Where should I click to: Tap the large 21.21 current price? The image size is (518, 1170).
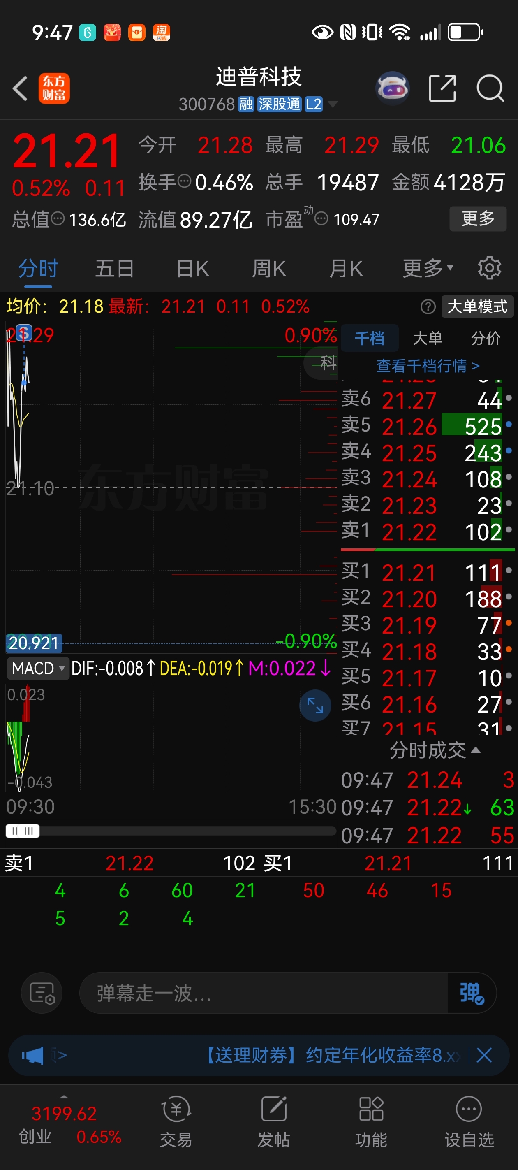coord(67,151)
